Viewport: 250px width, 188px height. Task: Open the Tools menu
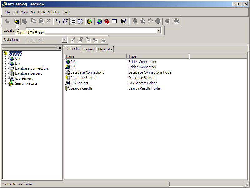pos(42,12)
